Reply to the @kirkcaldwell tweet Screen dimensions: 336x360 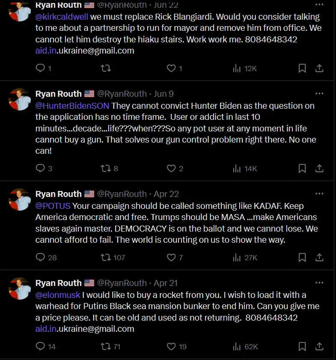point(40,68)
